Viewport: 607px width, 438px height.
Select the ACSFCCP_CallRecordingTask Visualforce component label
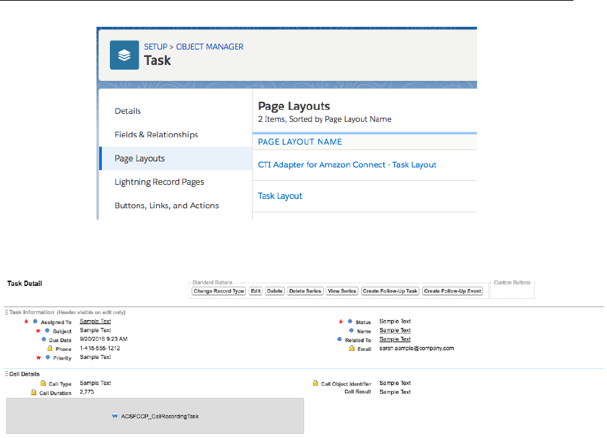[x=160, y=417]
